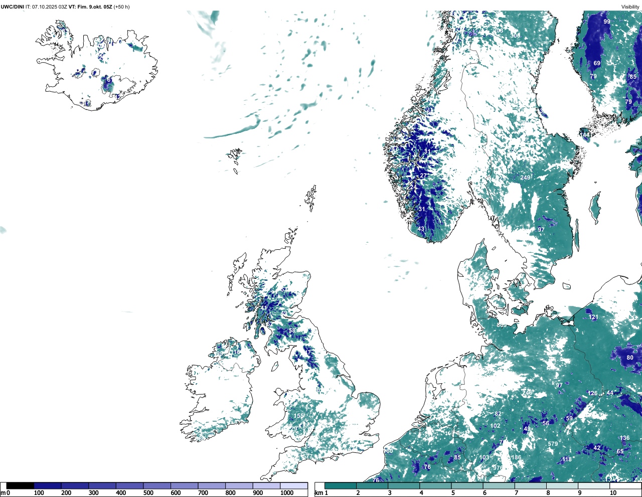Click the 500–600 m purple legend swatch
Image resolution: width=642 pixels, height=497 pixels.
coord(156,485)
